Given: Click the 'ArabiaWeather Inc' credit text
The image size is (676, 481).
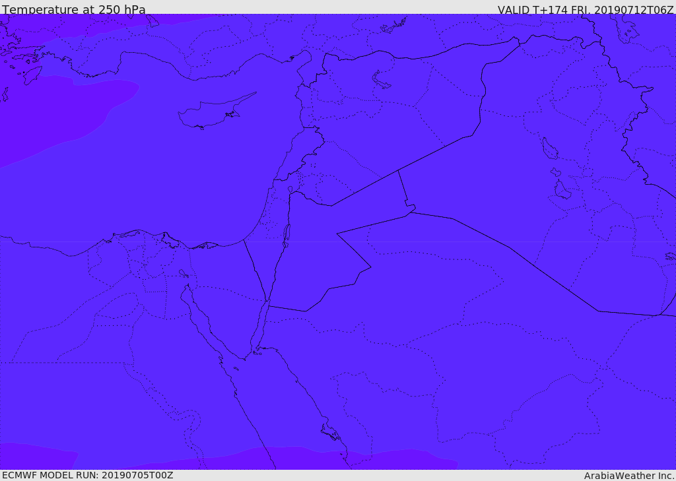Looking at the screenshot, I should coord(629,476).
